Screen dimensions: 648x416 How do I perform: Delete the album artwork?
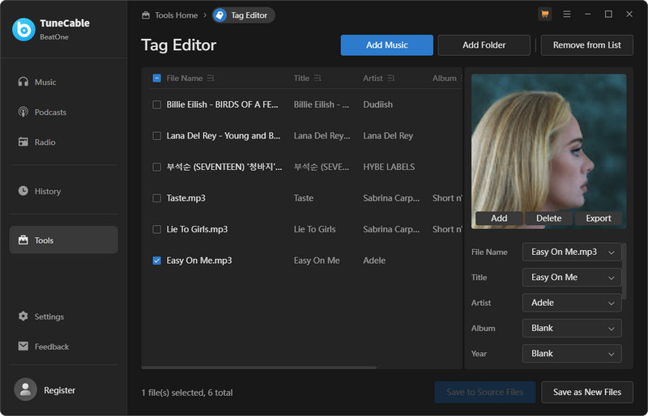click(549, 219)
